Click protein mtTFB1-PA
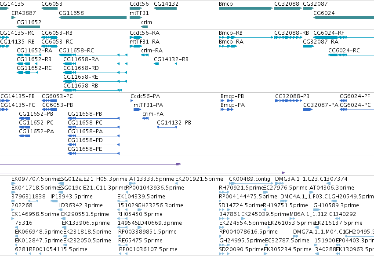 (138, 110)
